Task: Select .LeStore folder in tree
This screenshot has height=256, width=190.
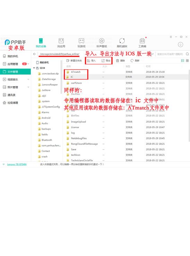Action: pos(44,90)
